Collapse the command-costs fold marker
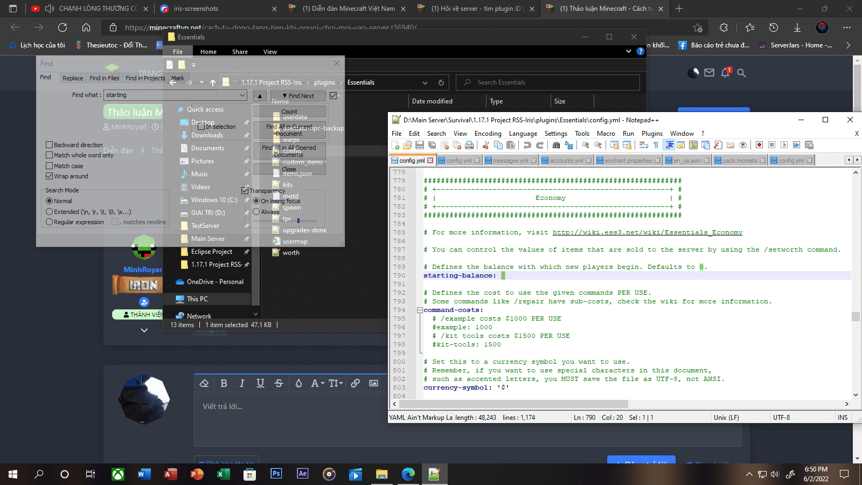Image resolution: width=862 pixels, height=485 pixels. point(419,310)
